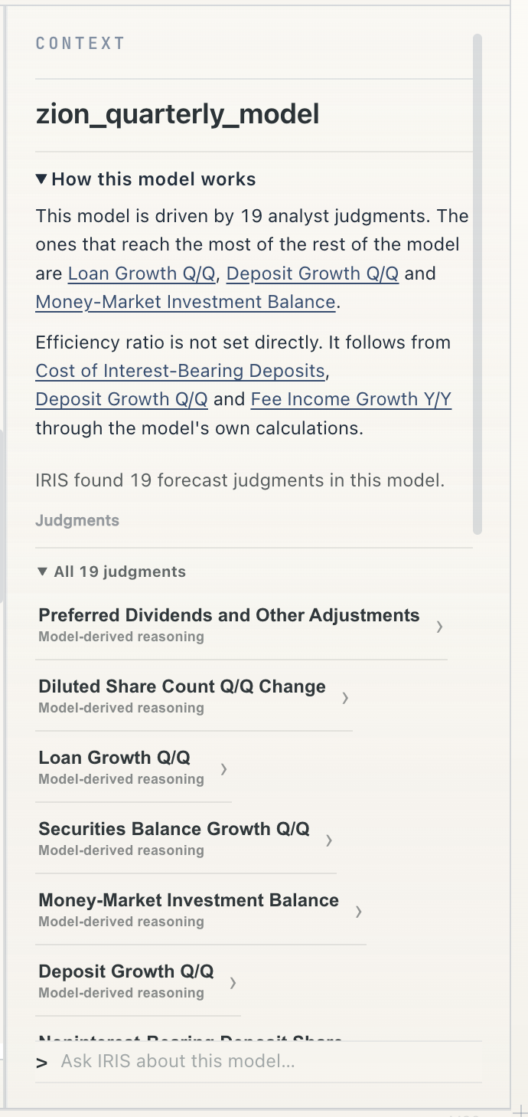Click Deposit Growth Q/Q link in efficiency ratio paragraph

tap(122, 399)
